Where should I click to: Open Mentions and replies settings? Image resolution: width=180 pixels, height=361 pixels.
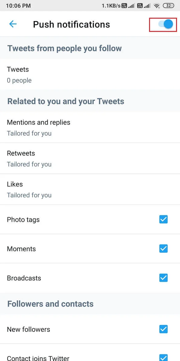(x=90, y=128)
